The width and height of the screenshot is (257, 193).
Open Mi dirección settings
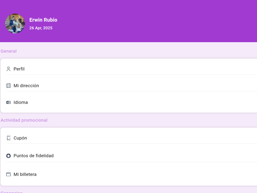[131, 86]
